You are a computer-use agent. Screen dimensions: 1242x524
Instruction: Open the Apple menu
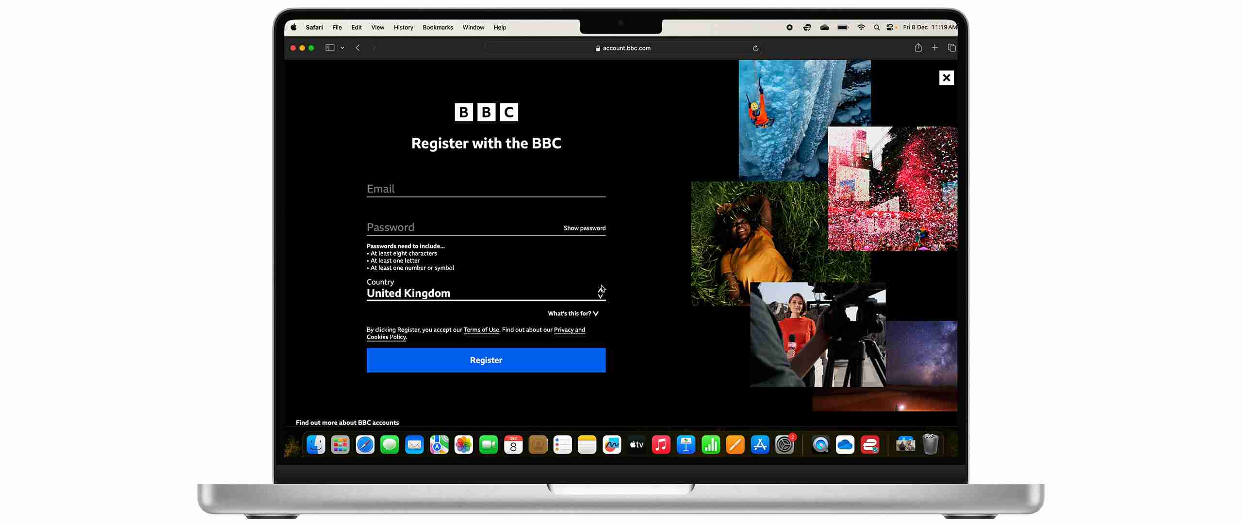(294, 27)
